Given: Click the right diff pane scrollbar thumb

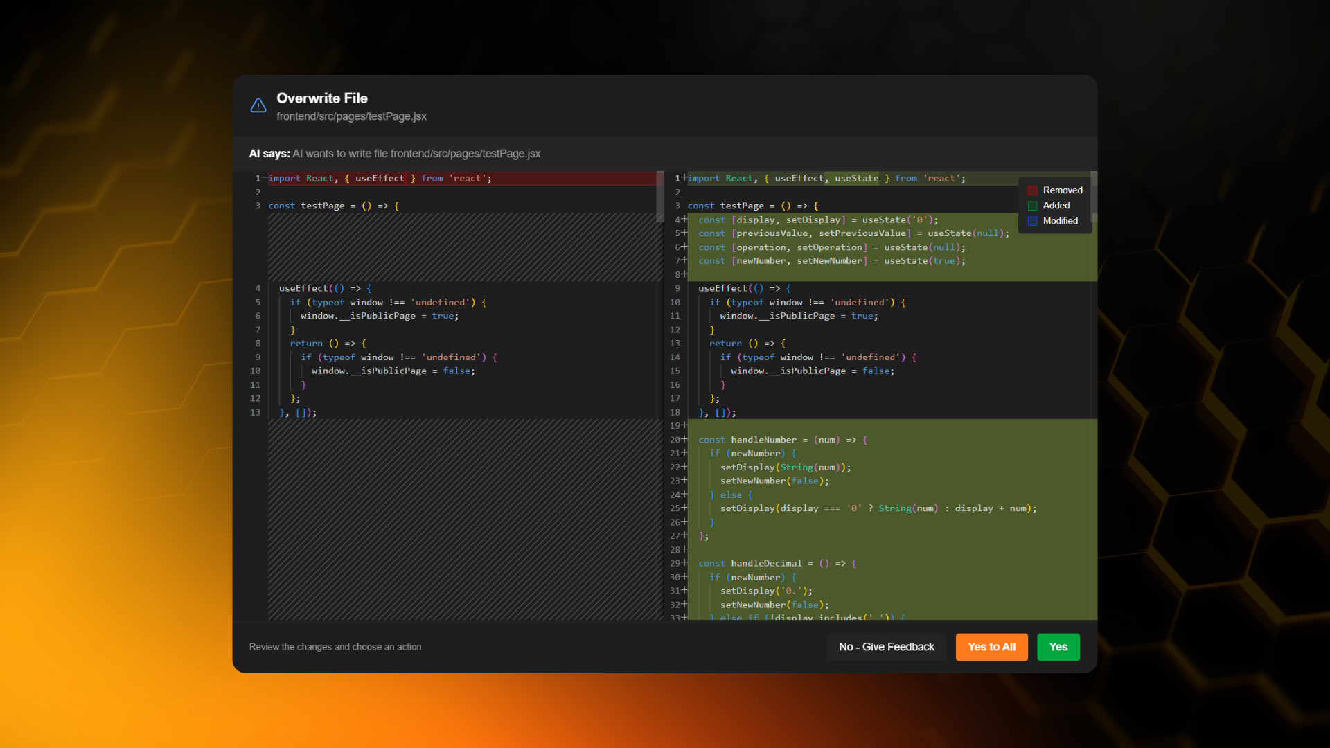Looking at the screenshot, I should click(x=1094, y=197).
